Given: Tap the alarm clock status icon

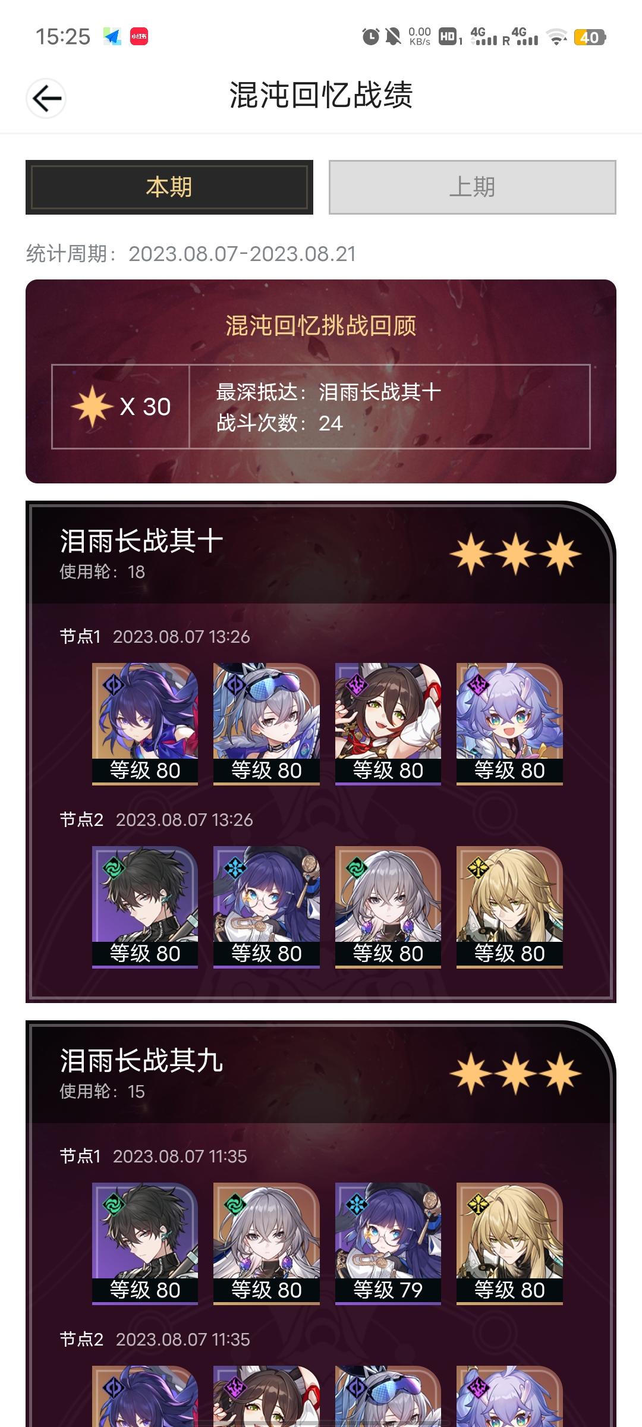Looking at the screenshot, I should pyautogui.click(x=371, y=37).
